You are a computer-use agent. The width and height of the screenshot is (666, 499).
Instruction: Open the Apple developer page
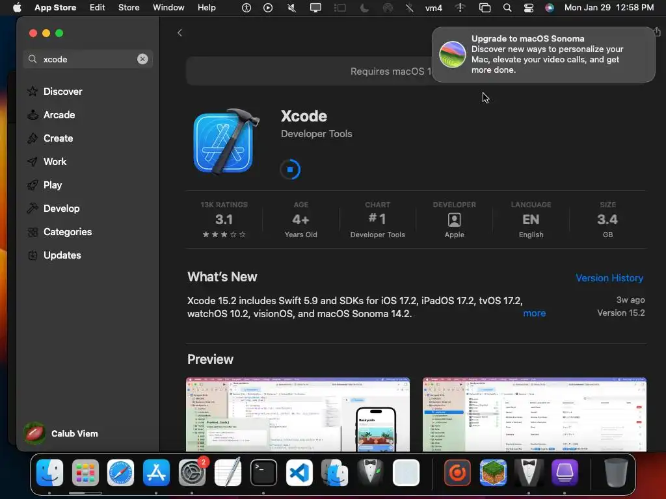click(x=454, y=220)
